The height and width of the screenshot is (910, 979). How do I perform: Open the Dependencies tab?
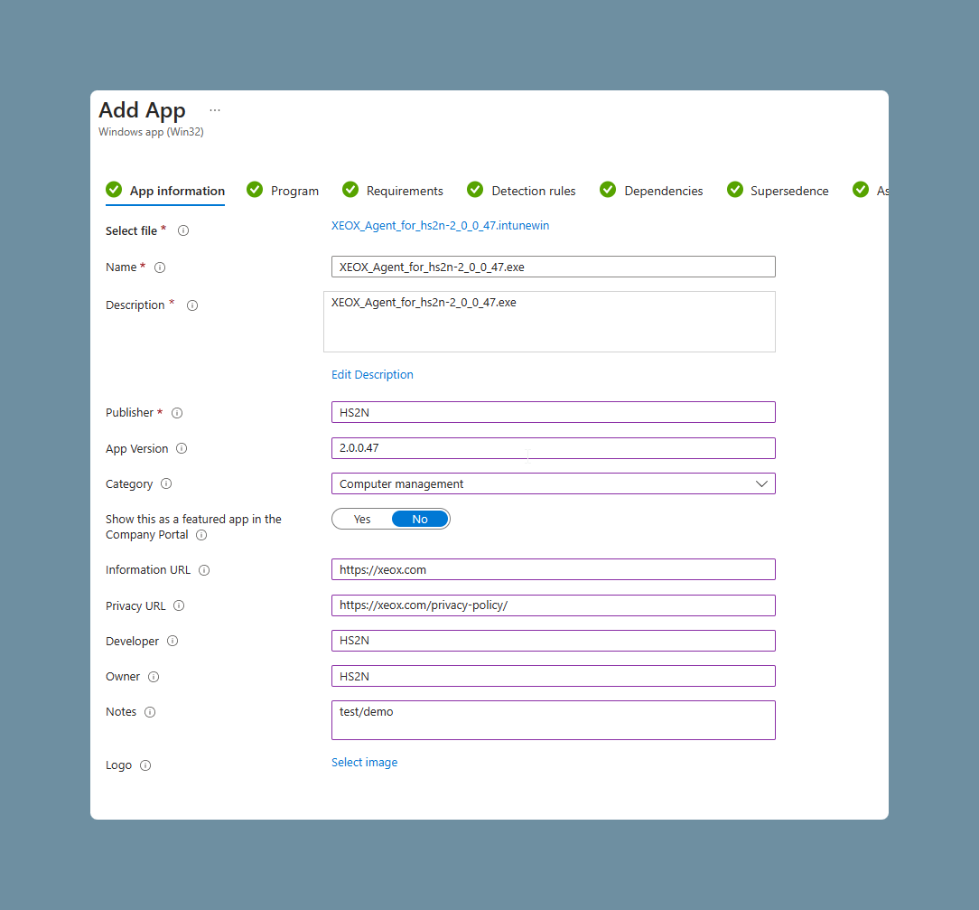coord(651,191)
